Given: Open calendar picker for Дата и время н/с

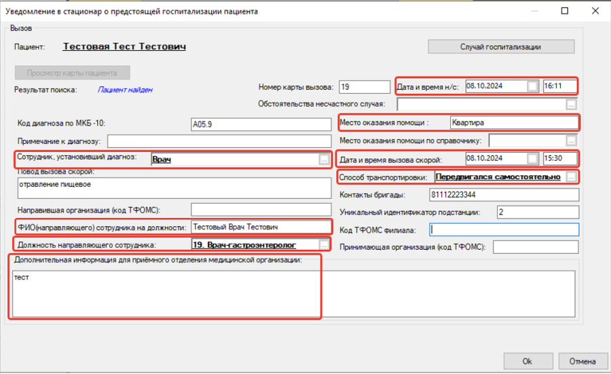Looking at the screenshot, I should pos(533,86).
